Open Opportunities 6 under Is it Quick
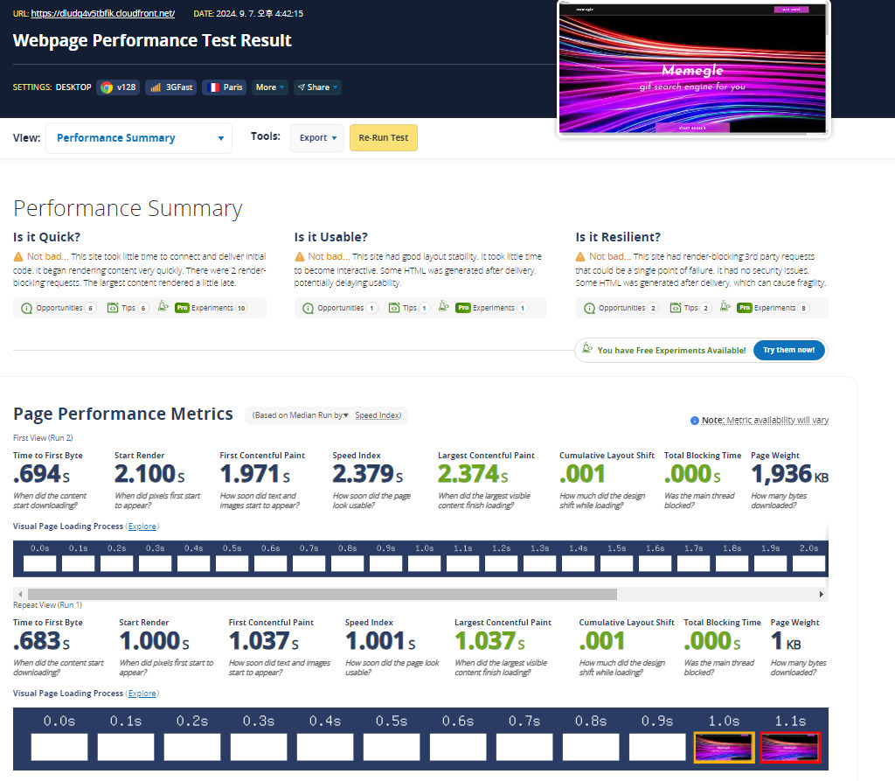Viewport: 895px width, 781px height. click(x=59, y=308)
